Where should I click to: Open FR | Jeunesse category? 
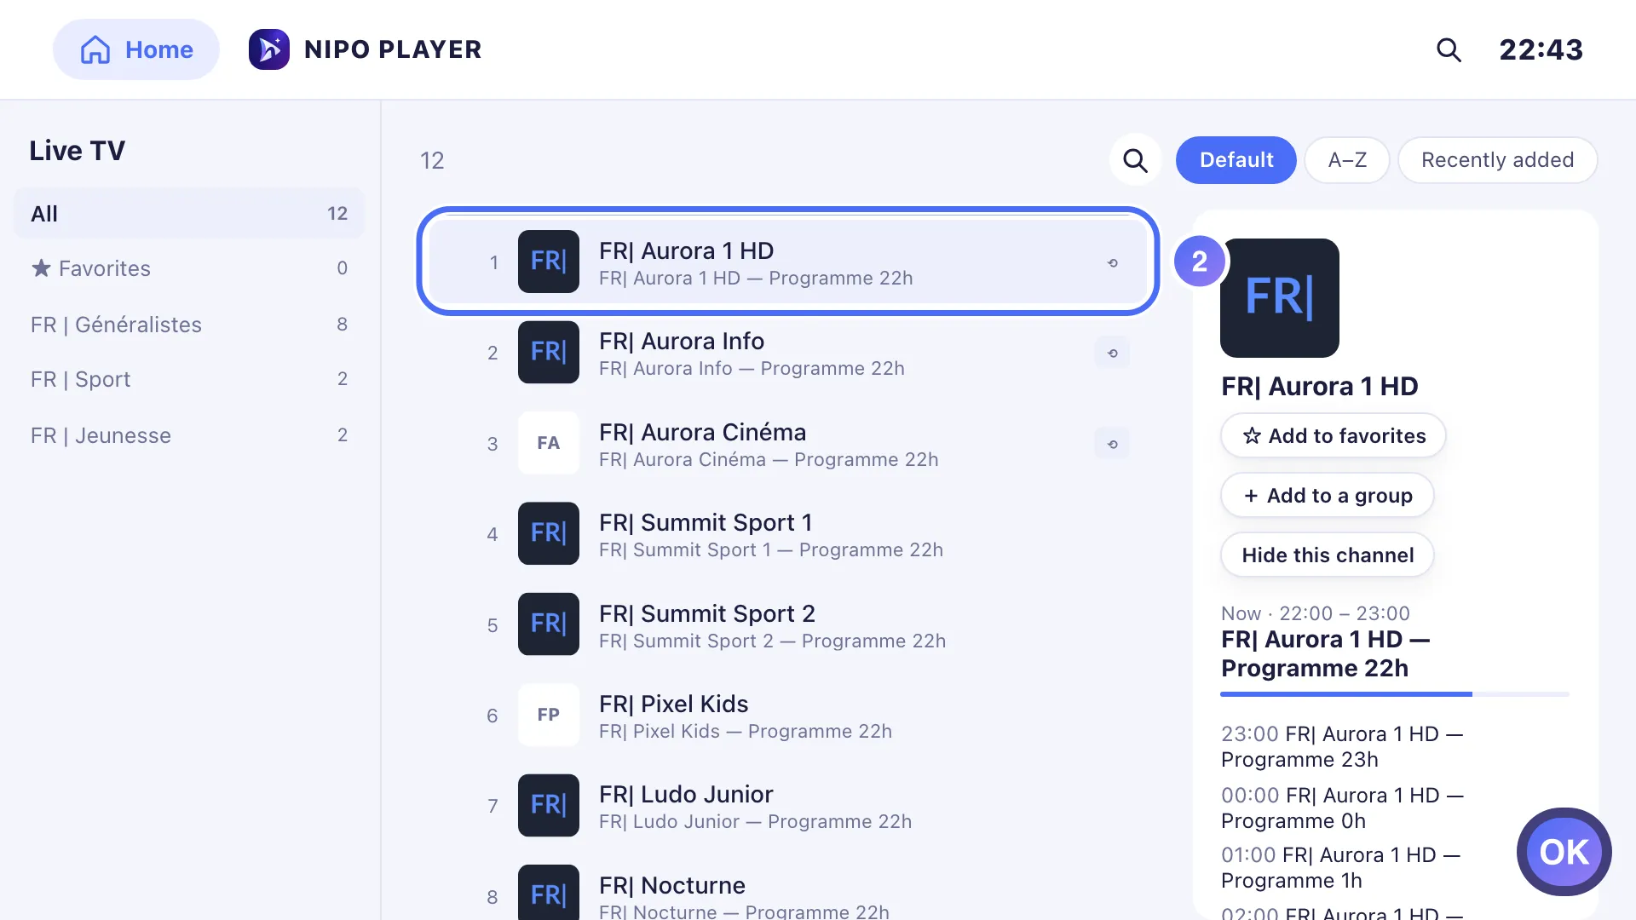[189, 435]
